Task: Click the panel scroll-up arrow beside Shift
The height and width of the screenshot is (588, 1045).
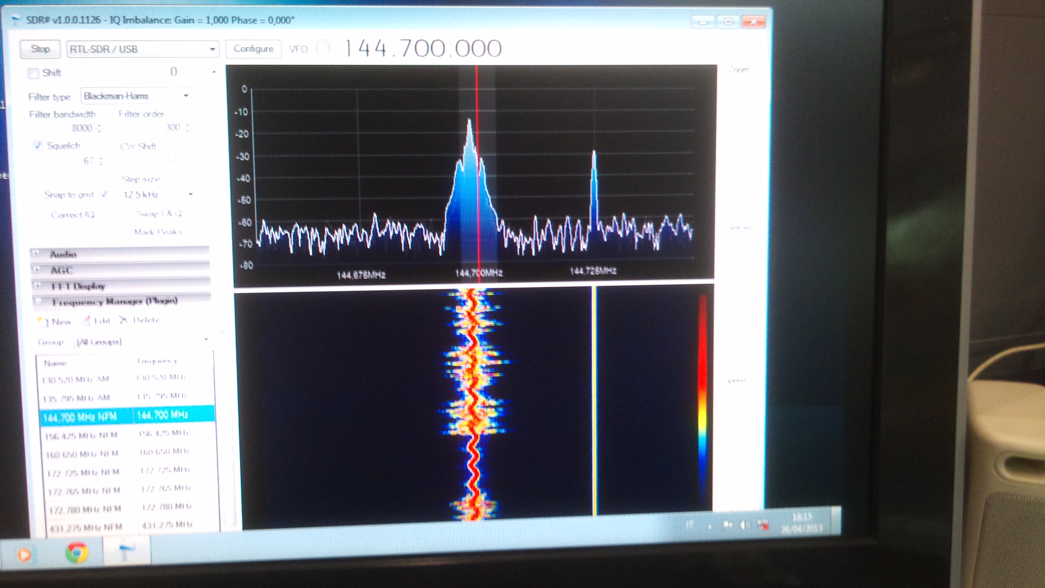Action: click(x=214, y=72)
